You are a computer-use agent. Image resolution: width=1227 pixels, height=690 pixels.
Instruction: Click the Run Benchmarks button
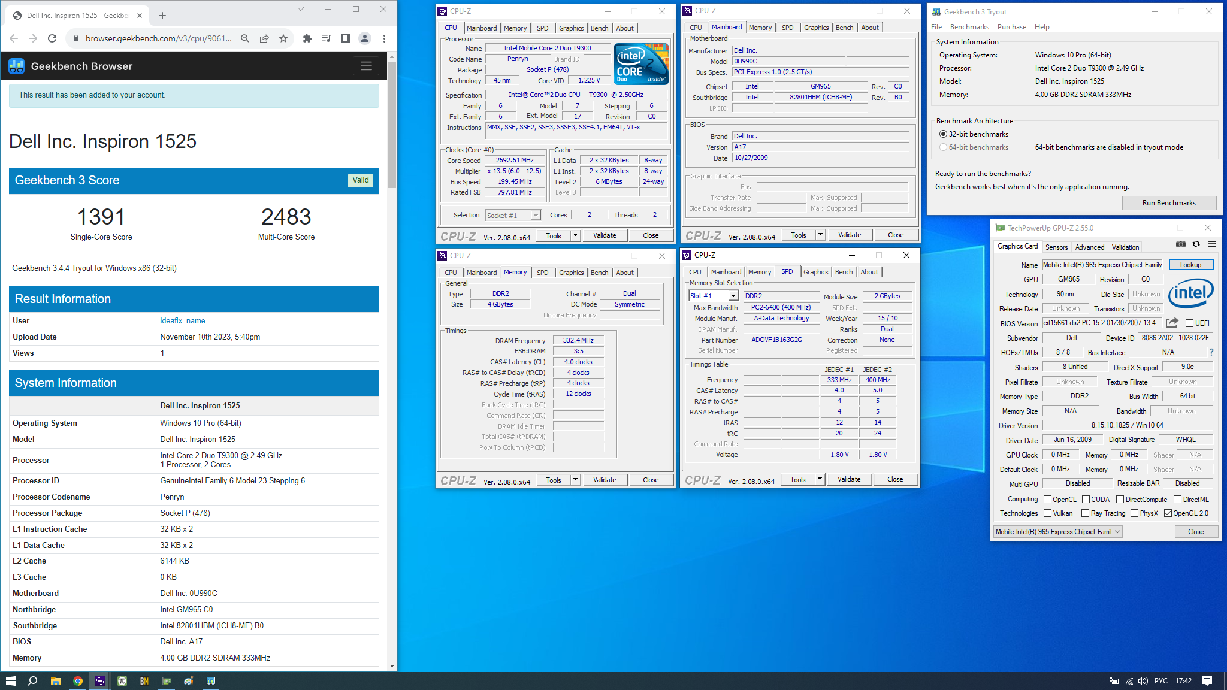coord(1169,203)
